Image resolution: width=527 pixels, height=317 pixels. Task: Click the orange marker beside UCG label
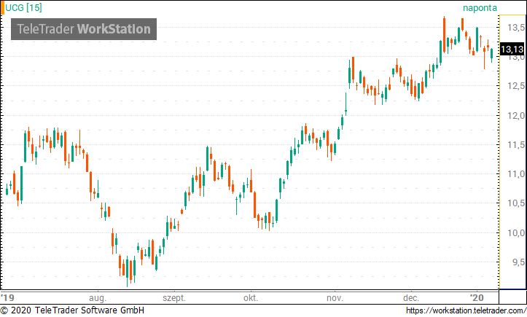pos(2,8)
